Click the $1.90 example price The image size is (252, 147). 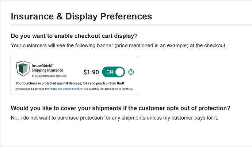click(x=91, y=72)
